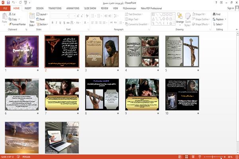Open Shape Effects dropdown
This screenshot has width=239, height=159.
201,24
